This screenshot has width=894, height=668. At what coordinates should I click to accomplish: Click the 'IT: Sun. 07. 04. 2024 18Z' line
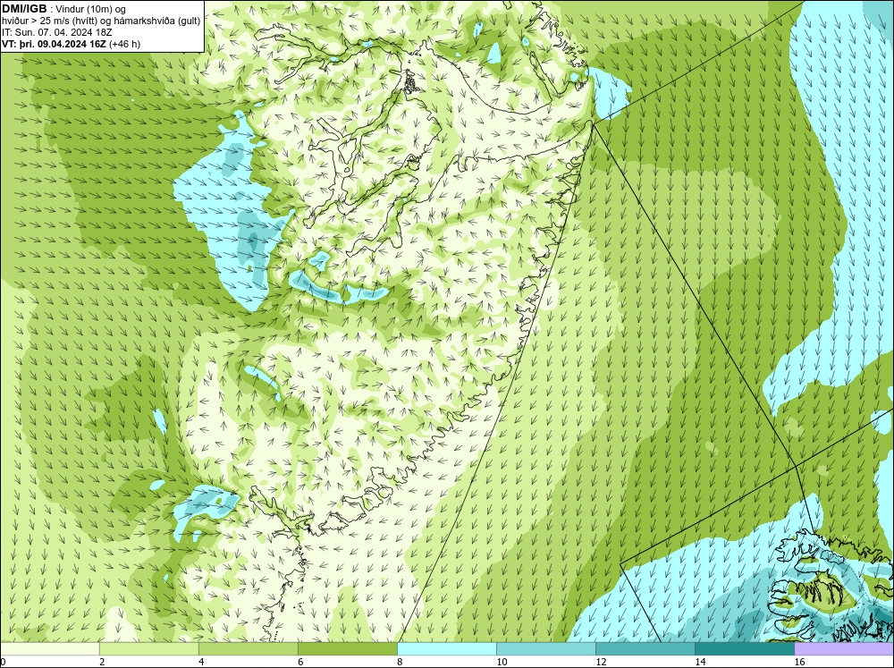(57, 32)
